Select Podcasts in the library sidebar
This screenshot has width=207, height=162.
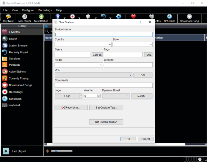[x=14, y=65]
